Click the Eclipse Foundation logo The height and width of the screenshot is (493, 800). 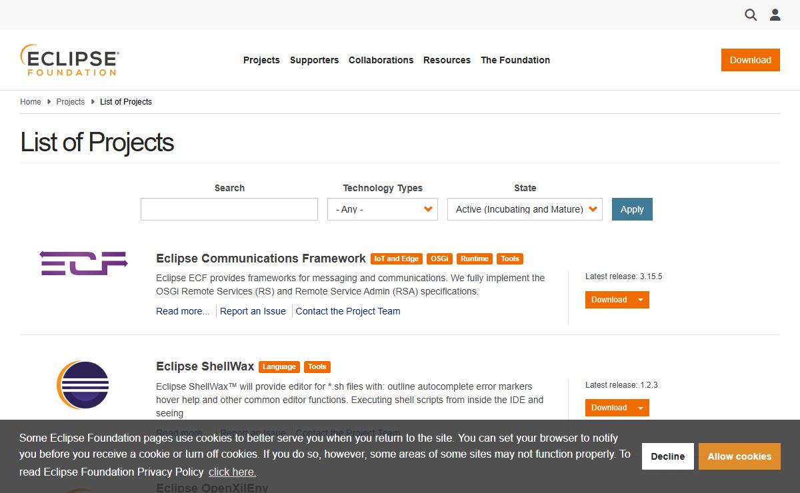point(70,60)
